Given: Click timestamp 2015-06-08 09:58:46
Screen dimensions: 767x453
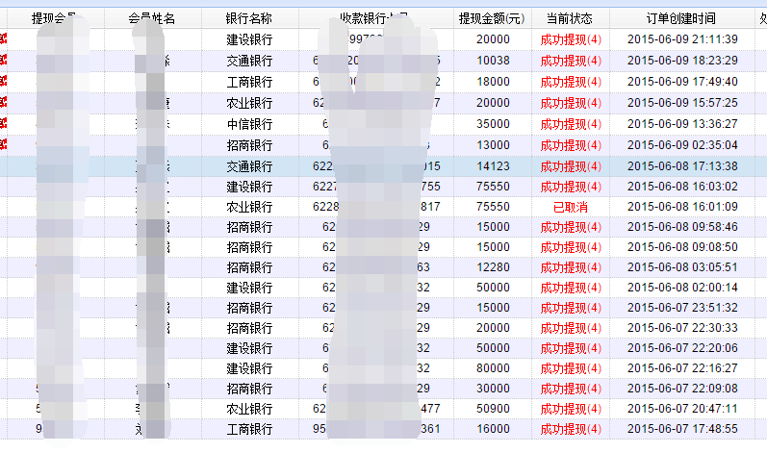Looking at the screenshot, I should (682, 227).
